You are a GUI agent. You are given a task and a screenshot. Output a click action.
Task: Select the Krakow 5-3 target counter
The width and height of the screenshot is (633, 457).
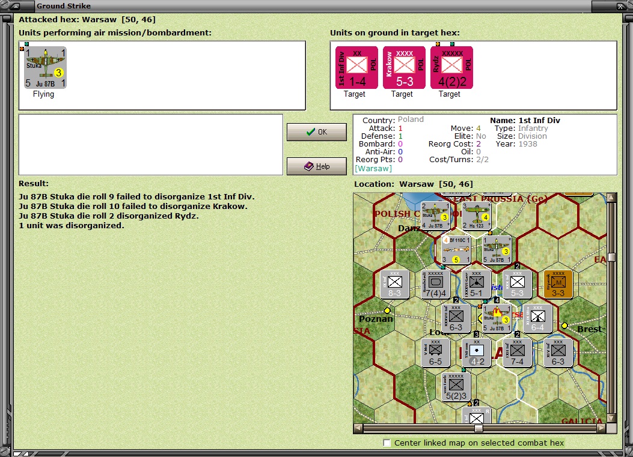pos(404,67)
